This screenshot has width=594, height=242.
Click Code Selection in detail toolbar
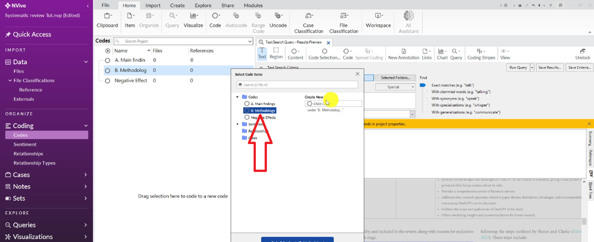point(324,54)
